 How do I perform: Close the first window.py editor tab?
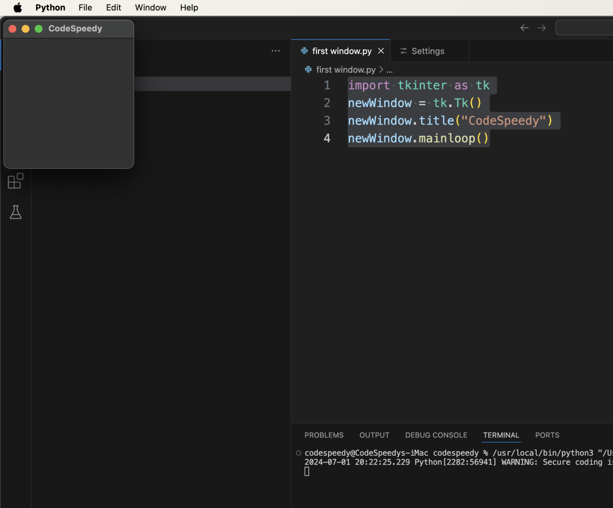coord(380,51)
